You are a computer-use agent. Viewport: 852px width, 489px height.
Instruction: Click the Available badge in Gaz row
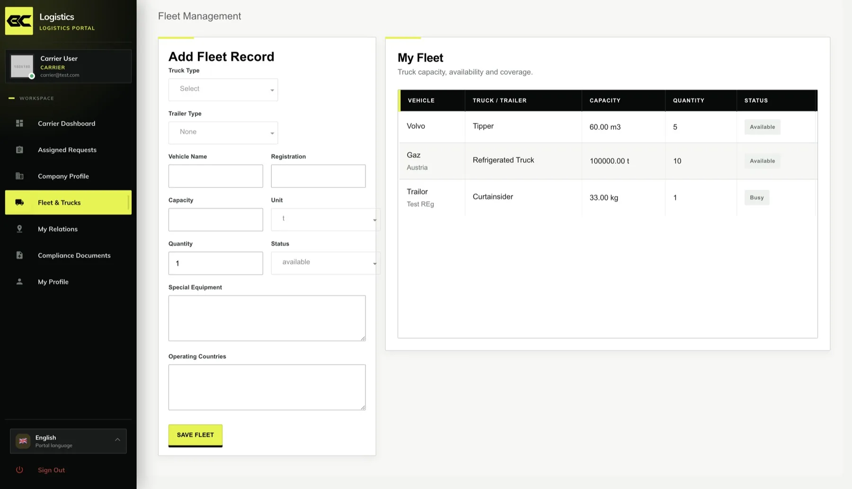(x=762, y=161)
